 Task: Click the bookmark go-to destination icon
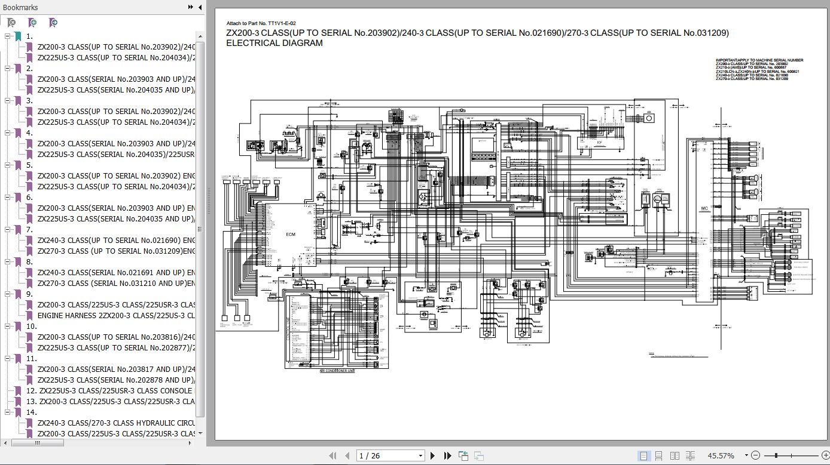click(54, 23)
